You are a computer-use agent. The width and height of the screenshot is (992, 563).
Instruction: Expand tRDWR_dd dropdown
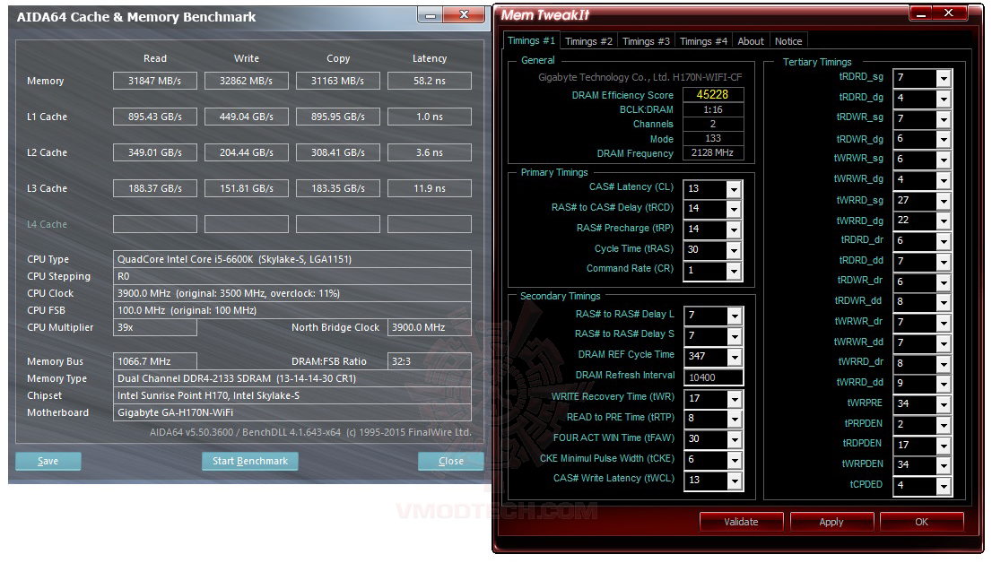pos(944,302)
